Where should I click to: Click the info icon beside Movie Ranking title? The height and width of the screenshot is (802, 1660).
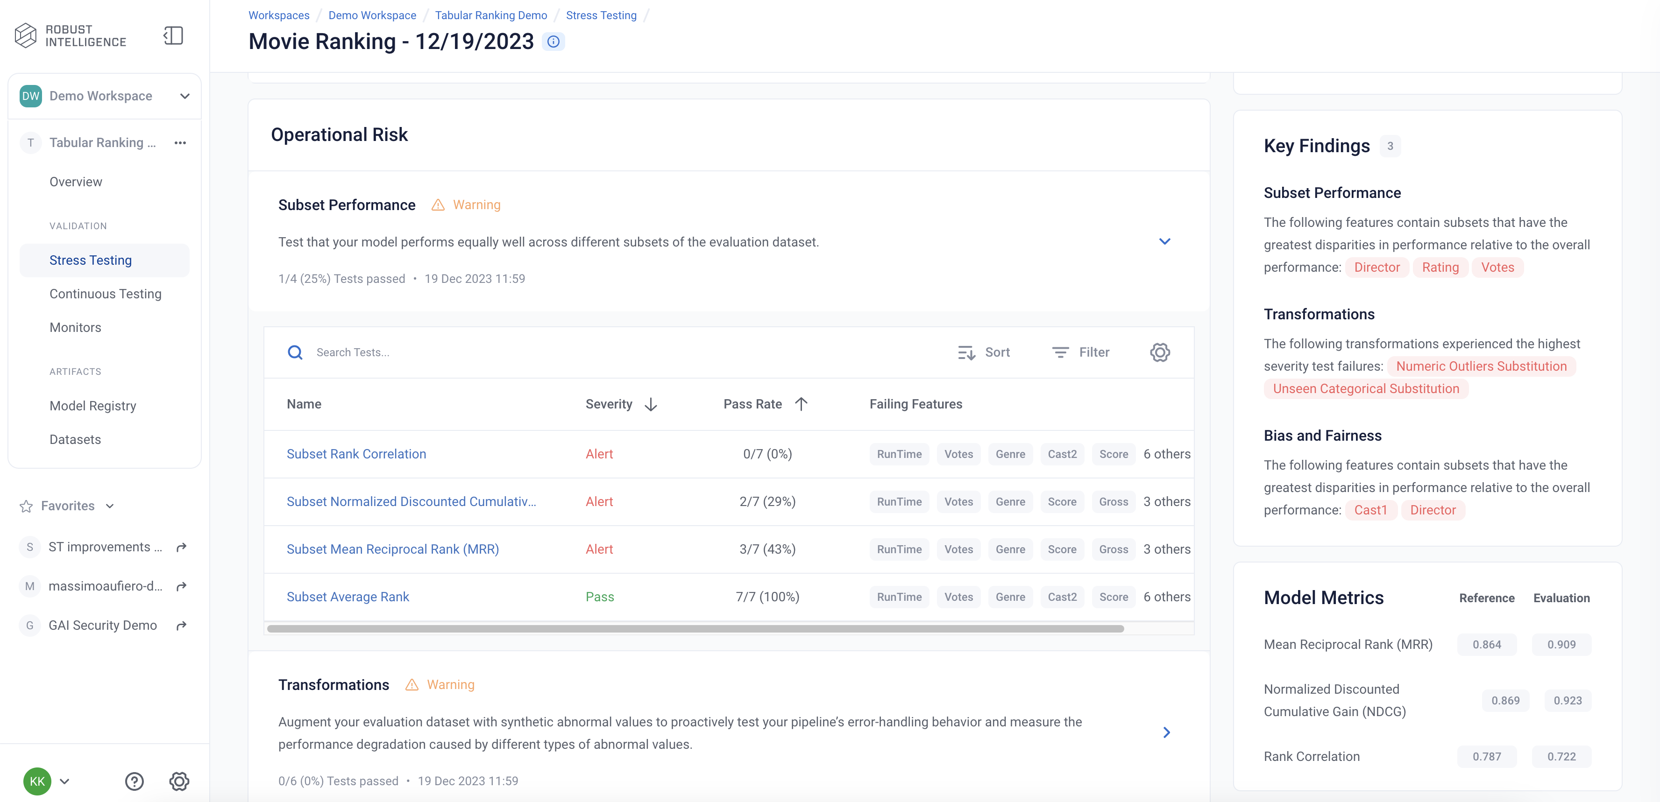[553, 42]
